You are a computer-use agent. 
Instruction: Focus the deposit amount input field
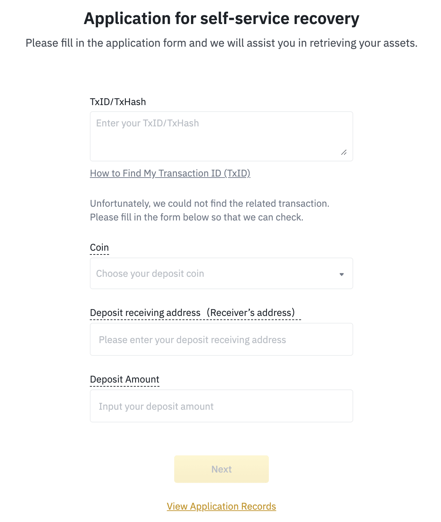click(221, 406)
